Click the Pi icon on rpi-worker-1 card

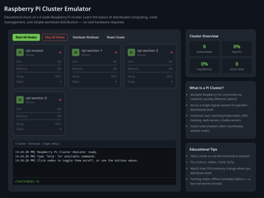tap(76, 52)
